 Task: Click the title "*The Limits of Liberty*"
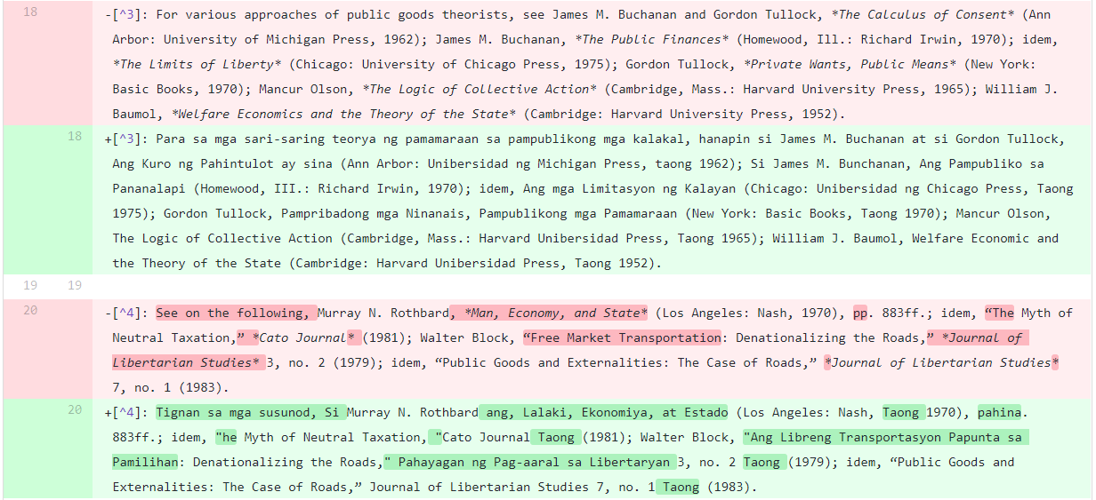[x=197, y=64]
